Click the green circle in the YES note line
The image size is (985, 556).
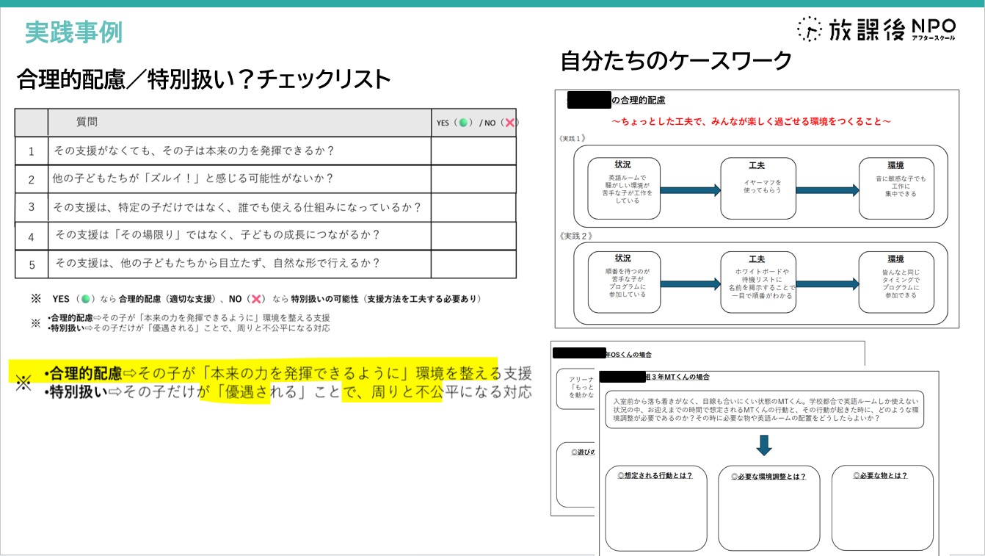click(86, 299)
